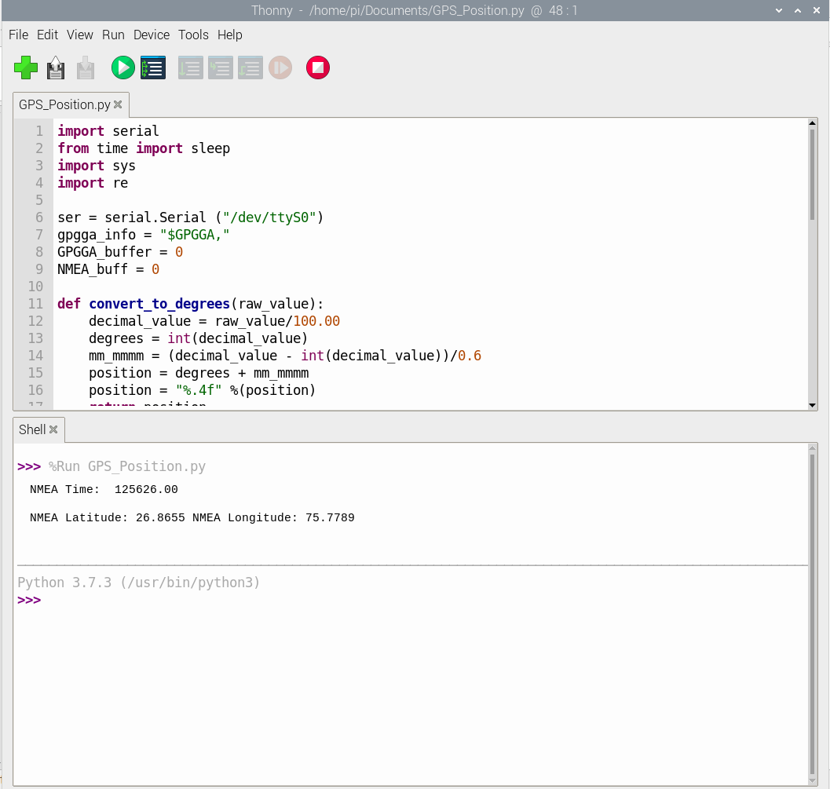This screenshot has height=789, width=830.
Task: Click the Step out debugger icon
Action: (250, 68)
